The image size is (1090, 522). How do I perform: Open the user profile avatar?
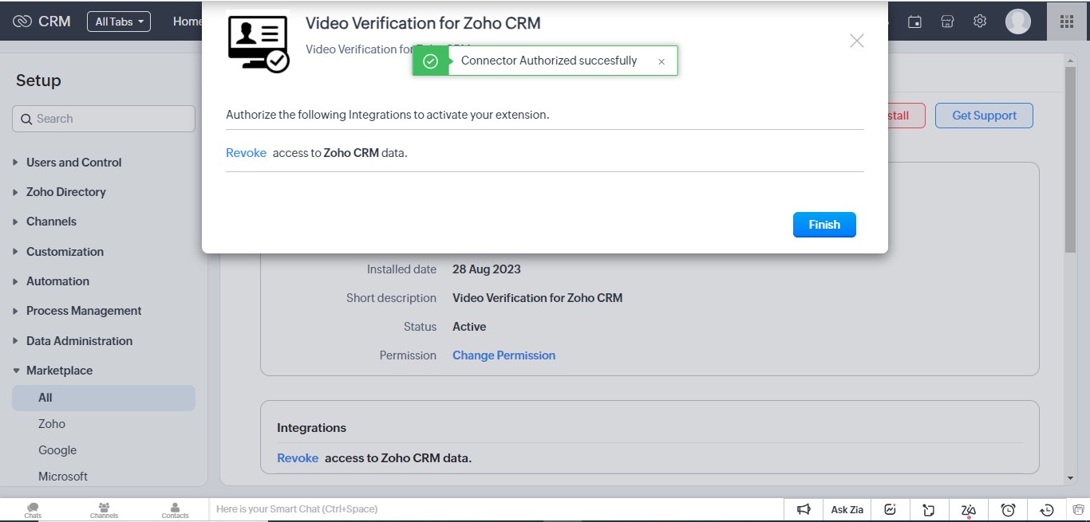(1017, 22)
